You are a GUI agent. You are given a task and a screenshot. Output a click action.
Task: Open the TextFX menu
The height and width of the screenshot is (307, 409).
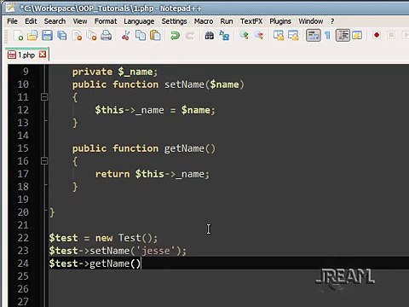(x=251, y=21)
